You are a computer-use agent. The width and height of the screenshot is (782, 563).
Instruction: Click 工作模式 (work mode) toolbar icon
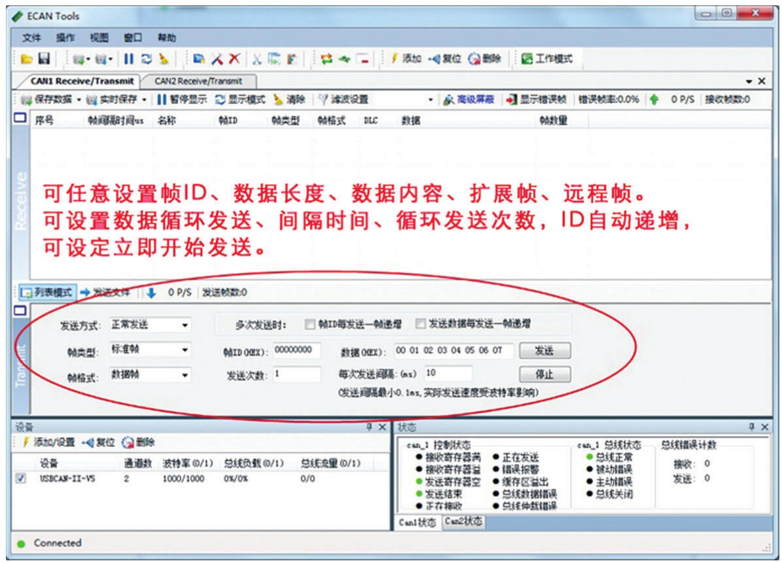pos(546,59)
